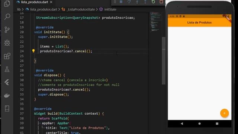Open the Testing flask view

[7, 69]
